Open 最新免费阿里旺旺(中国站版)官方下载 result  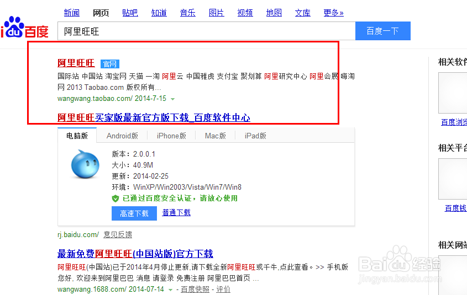pyautogui.click(x=135, y=254)
